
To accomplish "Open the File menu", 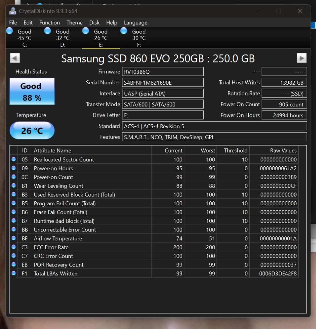I will [13, 23].
